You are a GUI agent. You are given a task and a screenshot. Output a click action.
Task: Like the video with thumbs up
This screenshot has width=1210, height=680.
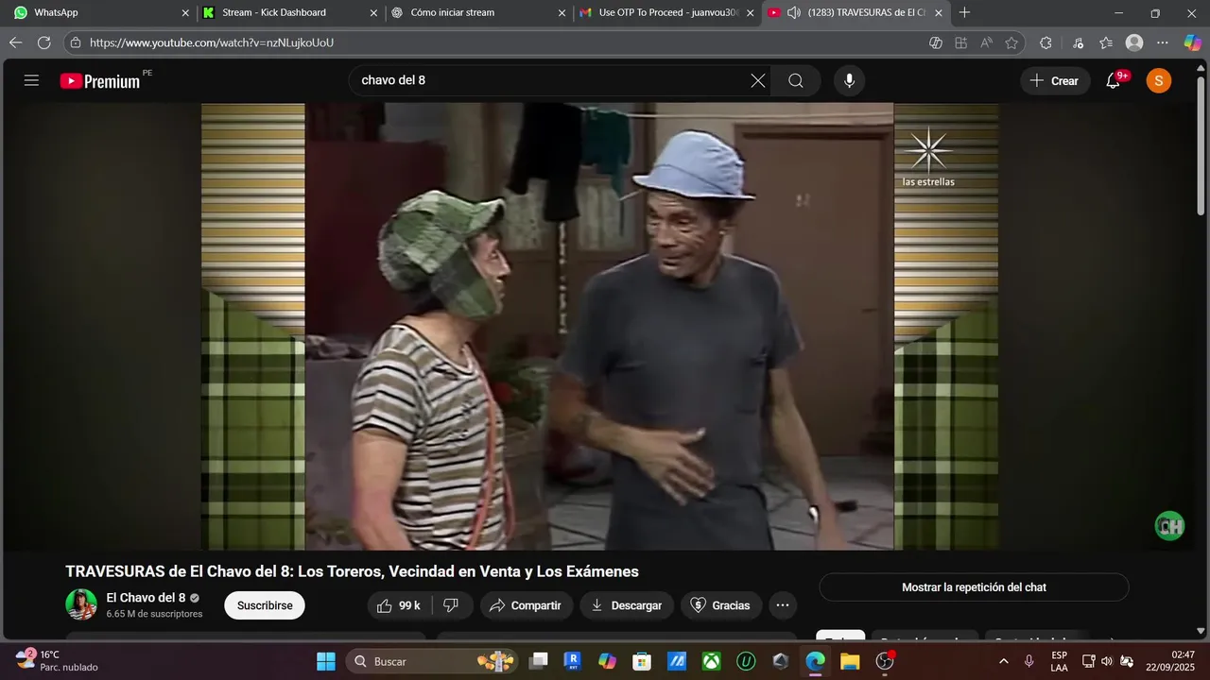pos(399,605)
